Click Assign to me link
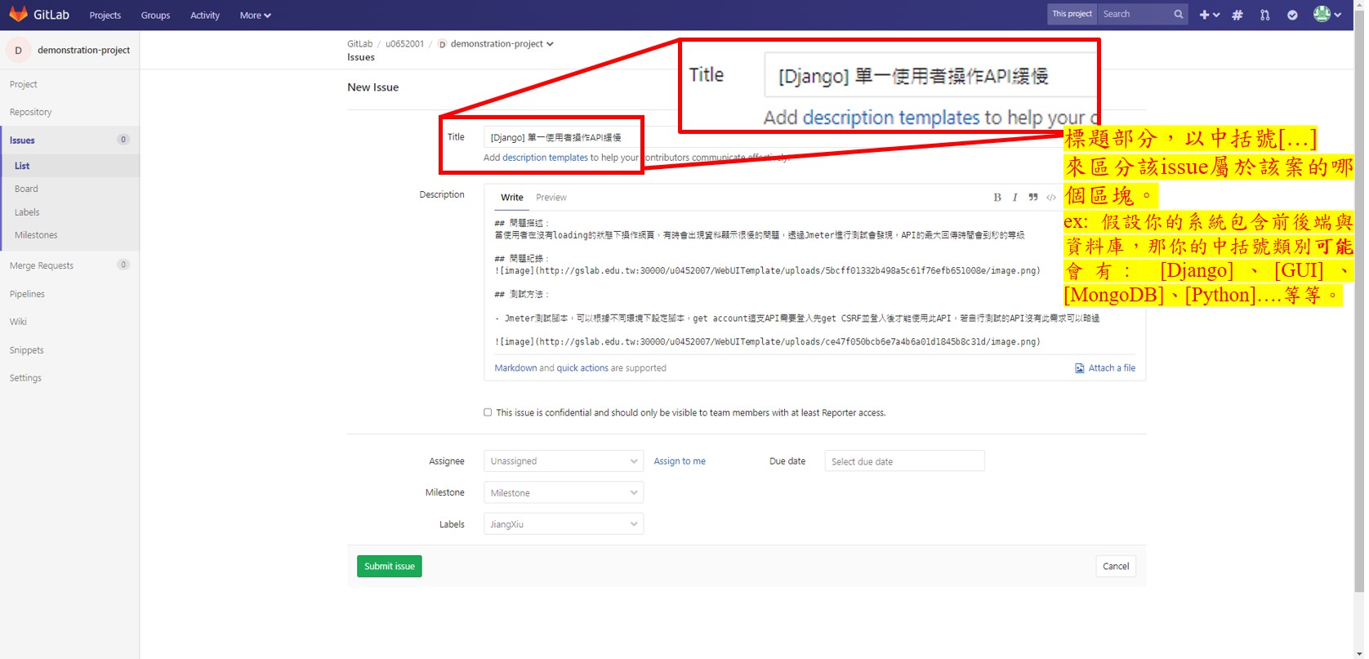This screenshot has width=1369, height=659. click(x=680, y=461)
